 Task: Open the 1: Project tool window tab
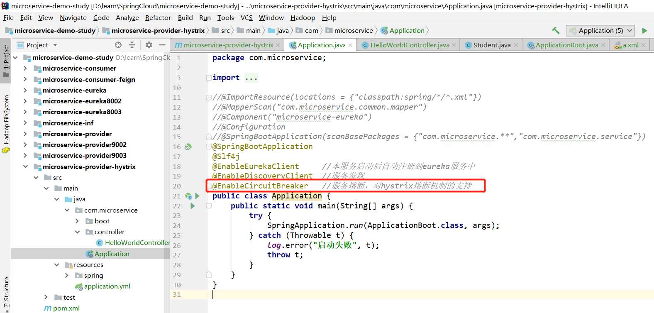(x=6, y=61)
